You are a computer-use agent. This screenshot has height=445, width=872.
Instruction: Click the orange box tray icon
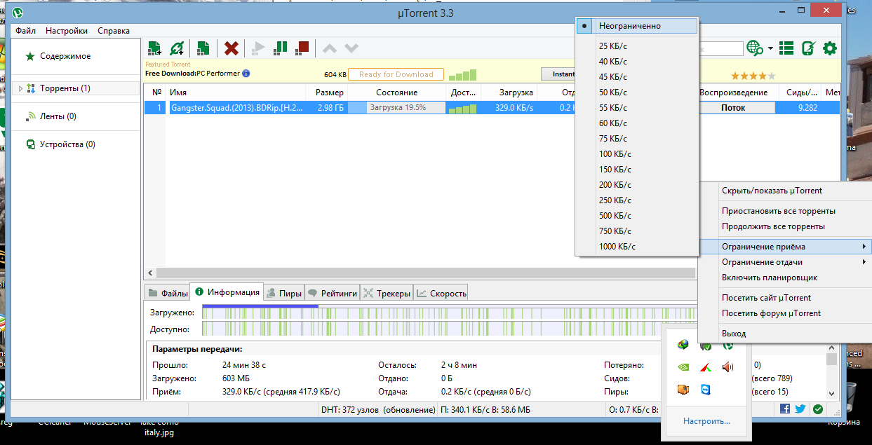[683, 389]
